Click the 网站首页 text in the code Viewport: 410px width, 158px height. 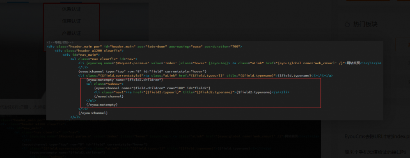353,63
